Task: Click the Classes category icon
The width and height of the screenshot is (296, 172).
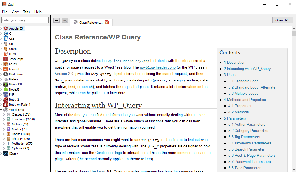Action: click(8, 114)
